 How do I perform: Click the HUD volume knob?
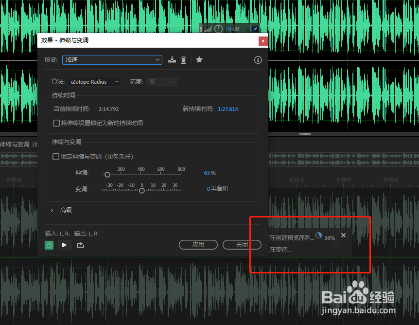pos(218,29)
